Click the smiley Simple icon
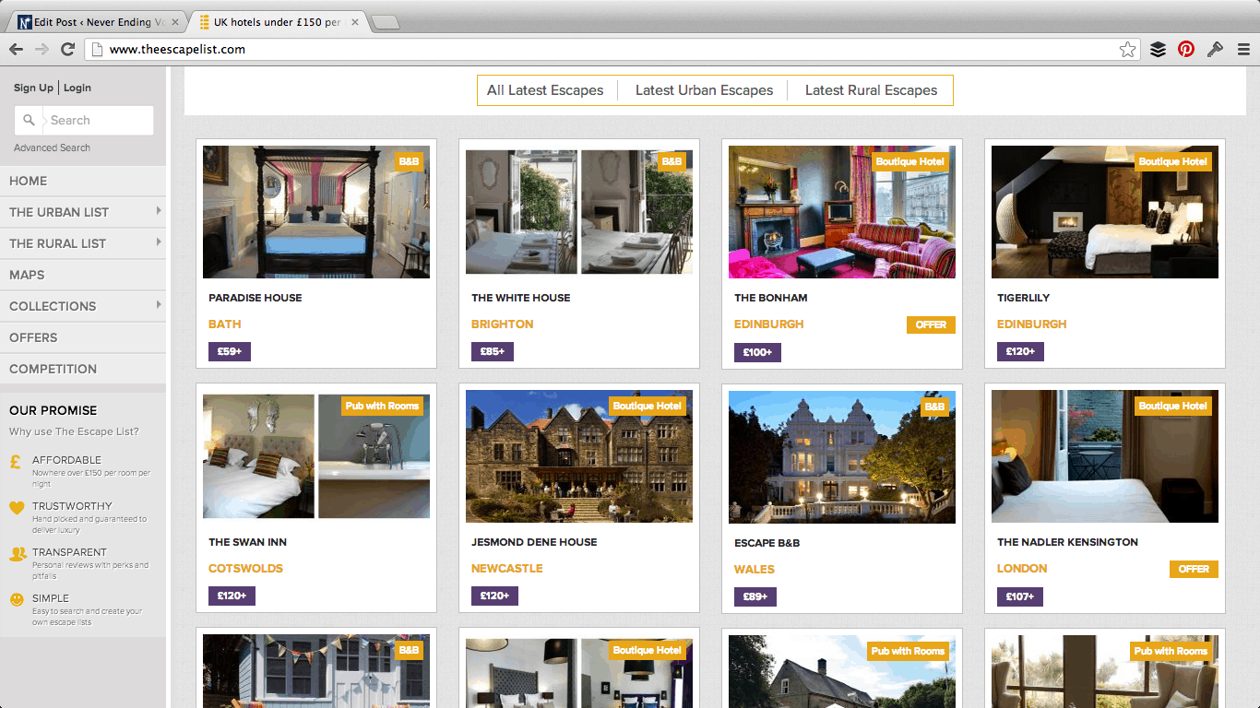1260x708 pixels. [x=17, y=599]
